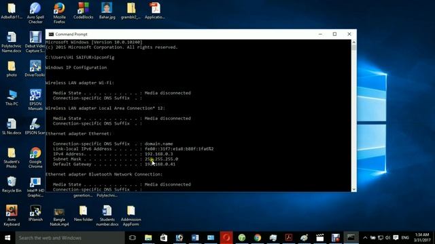Select Students number.docx file
This screenshot has height=244, width=435.
click(107, 216)
